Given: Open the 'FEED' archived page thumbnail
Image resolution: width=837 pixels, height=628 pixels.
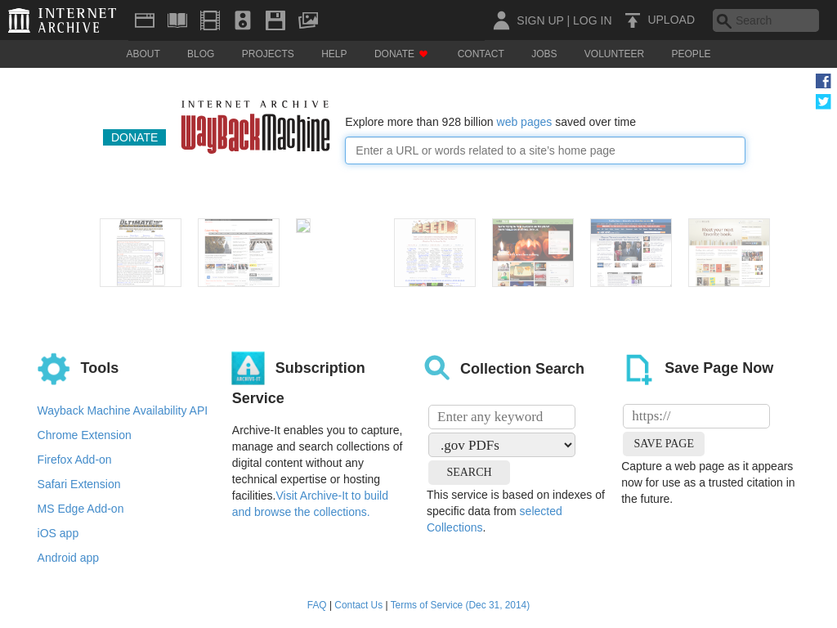Looking at the screenshot, I should point(435,253).
